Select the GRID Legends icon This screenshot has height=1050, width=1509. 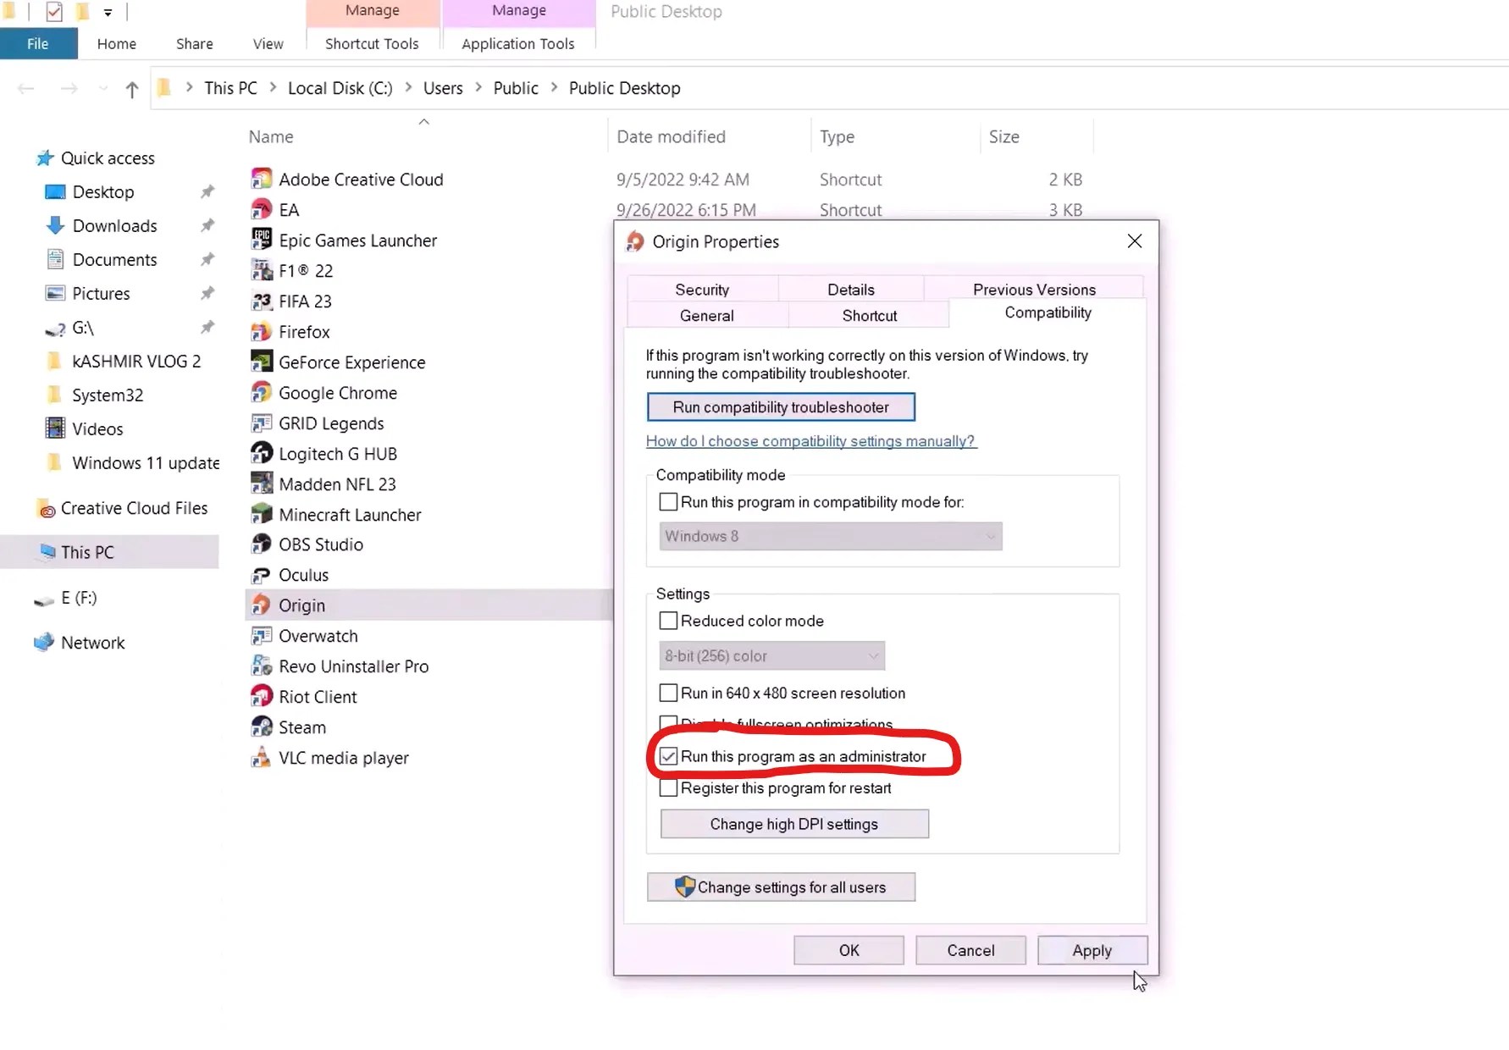pos(262,423)
